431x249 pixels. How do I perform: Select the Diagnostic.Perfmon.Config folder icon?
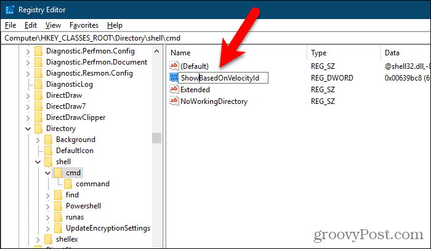tap(38, 51)
